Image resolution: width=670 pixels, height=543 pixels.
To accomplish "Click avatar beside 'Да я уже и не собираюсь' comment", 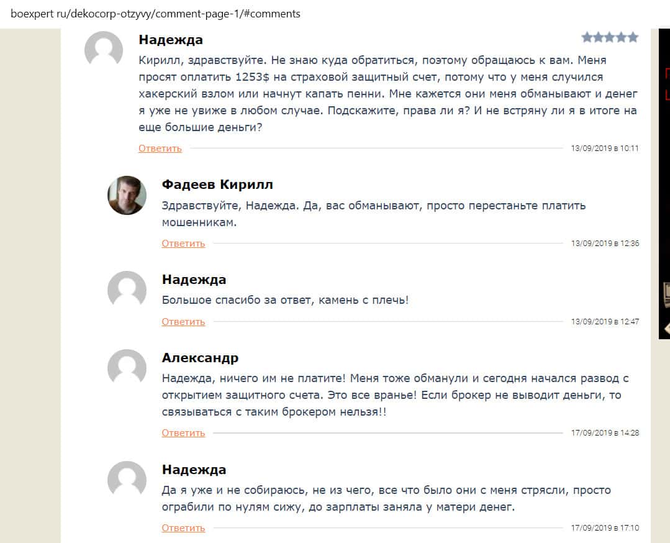I will pos(127,480).
